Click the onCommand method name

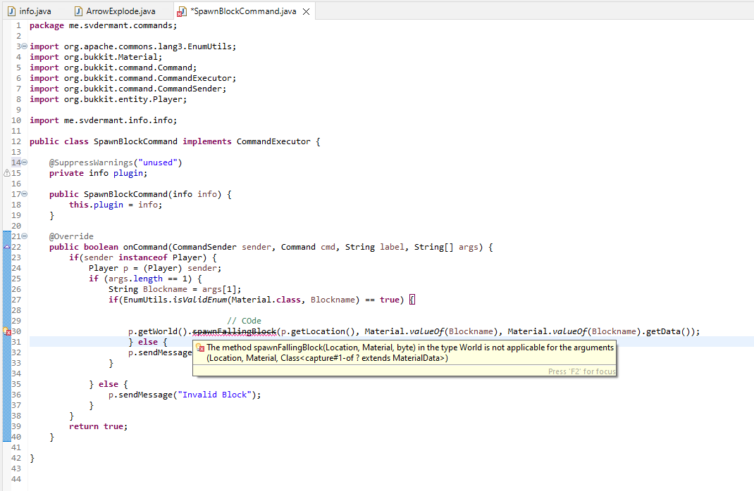(145, 247)
